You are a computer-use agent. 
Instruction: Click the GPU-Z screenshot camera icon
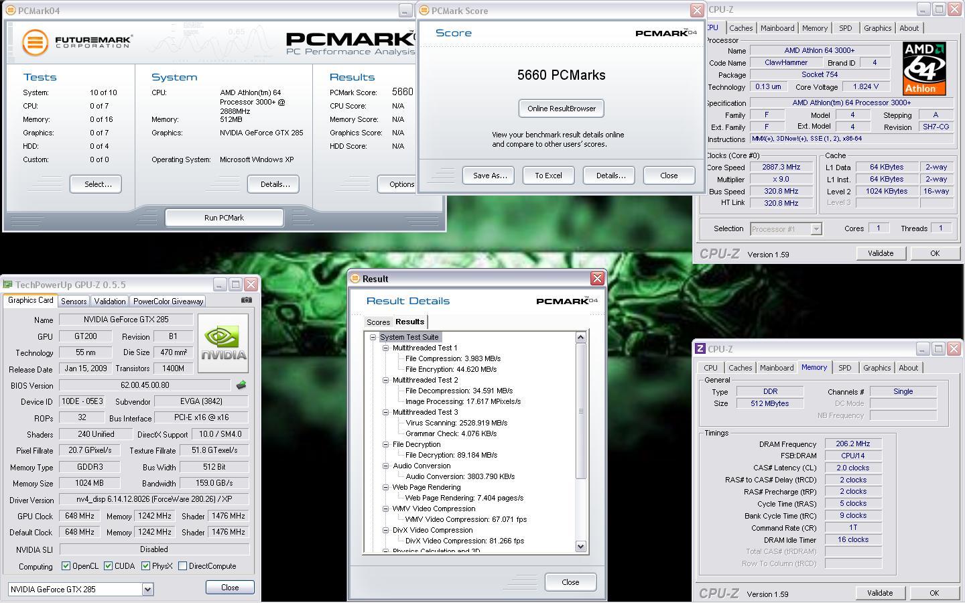pos(247,300)
